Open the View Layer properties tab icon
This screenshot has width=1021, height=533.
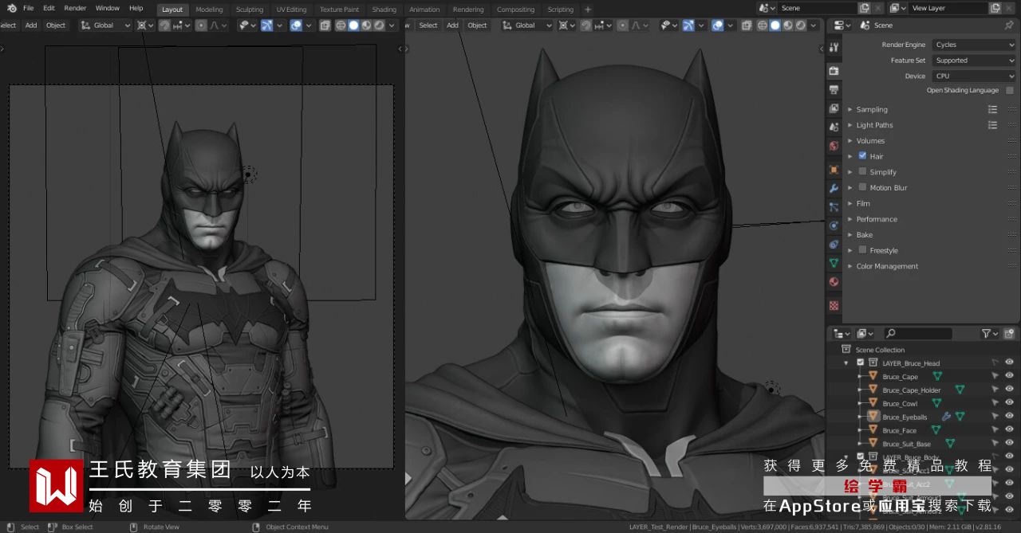834,108
